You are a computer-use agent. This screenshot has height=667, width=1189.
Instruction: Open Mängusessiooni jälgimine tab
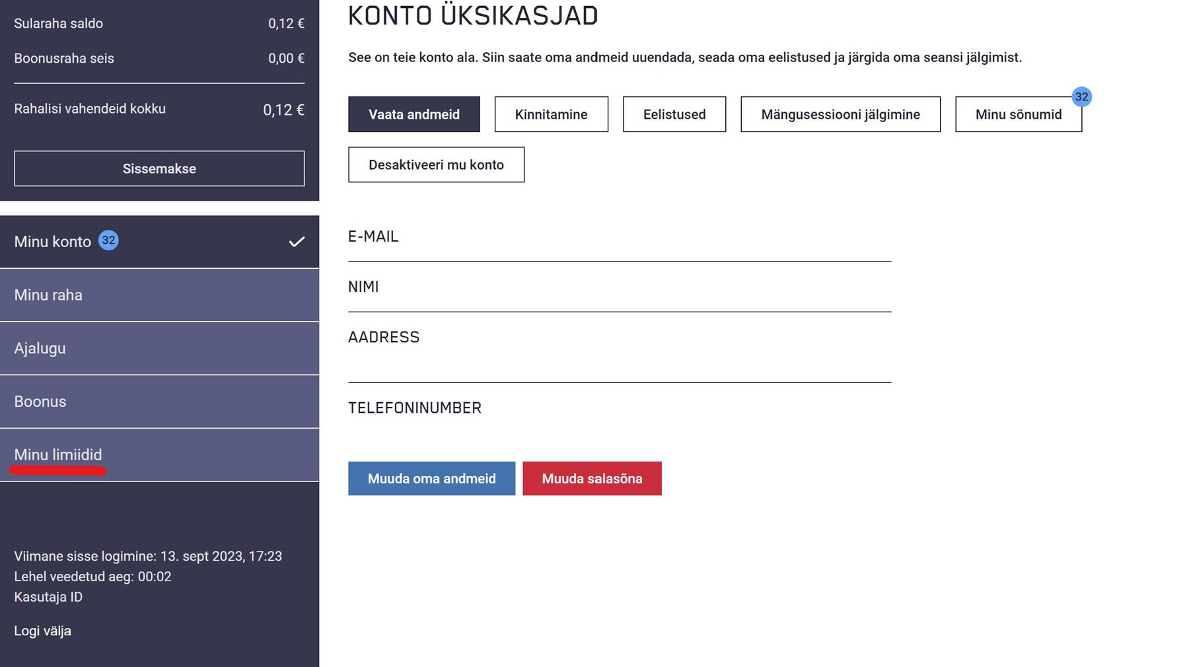(840, 114)
